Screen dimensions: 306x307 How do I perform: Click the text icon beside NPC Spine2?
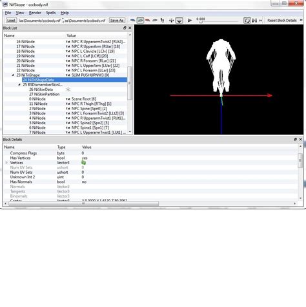pos(68,123)
